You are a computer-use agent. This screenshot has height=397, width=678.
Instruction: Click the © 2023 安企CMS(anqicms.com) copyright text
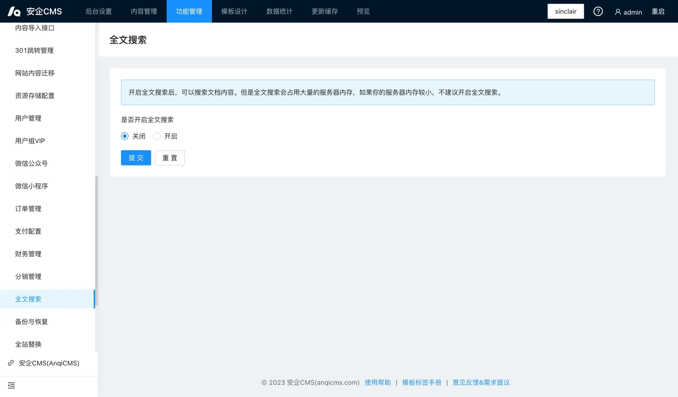click(x=310, y=382)
